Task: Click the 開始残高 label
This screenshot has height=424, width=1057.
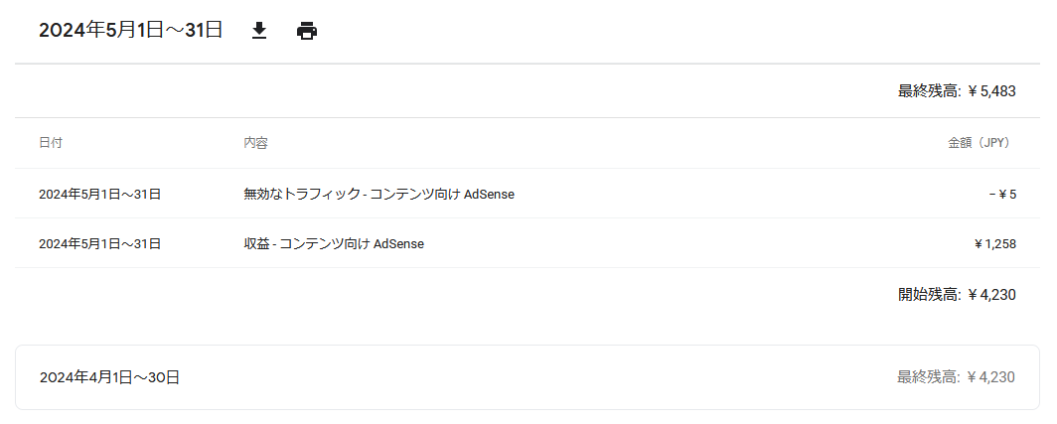Action: coord(929,295)
